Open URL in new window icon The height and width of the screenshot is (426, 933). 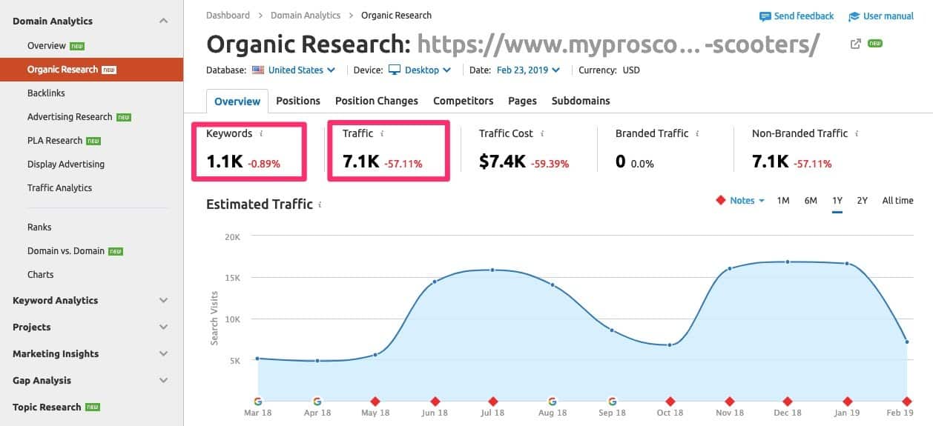[855, 44]
